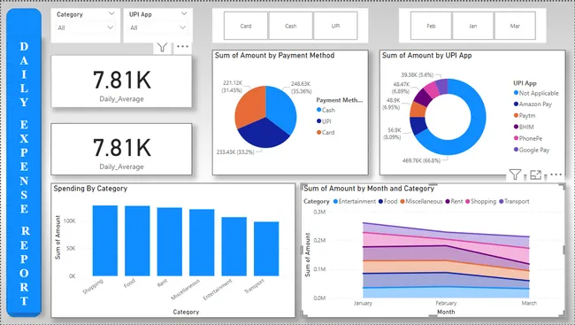The image size is (575, 325).
Task: Click BHIM legend entry
Action: (524, 127)
